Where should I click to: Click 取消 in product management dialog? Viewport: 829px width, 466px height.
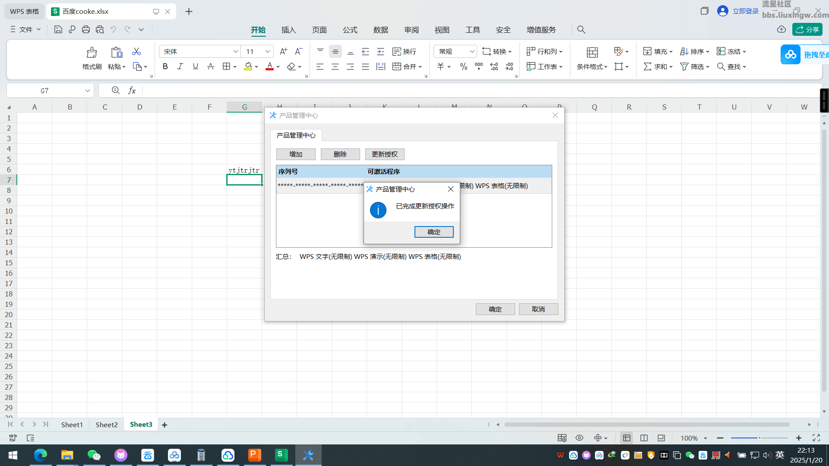pyautogui.click(x=538, y=309)
